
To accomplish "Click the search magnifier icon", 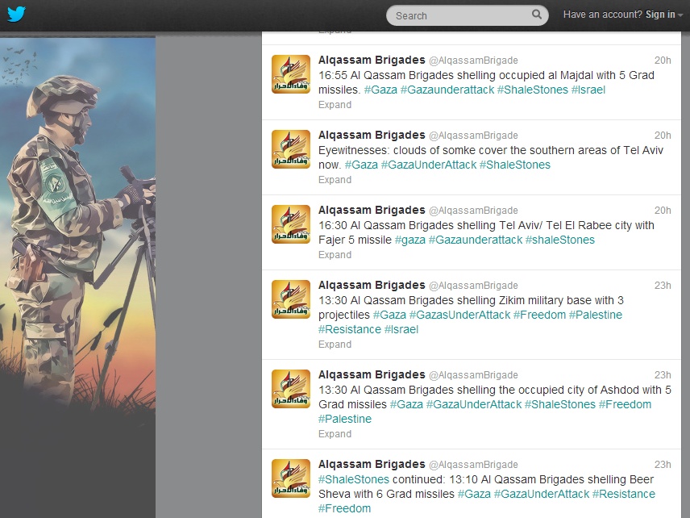I will click(536, 15).
